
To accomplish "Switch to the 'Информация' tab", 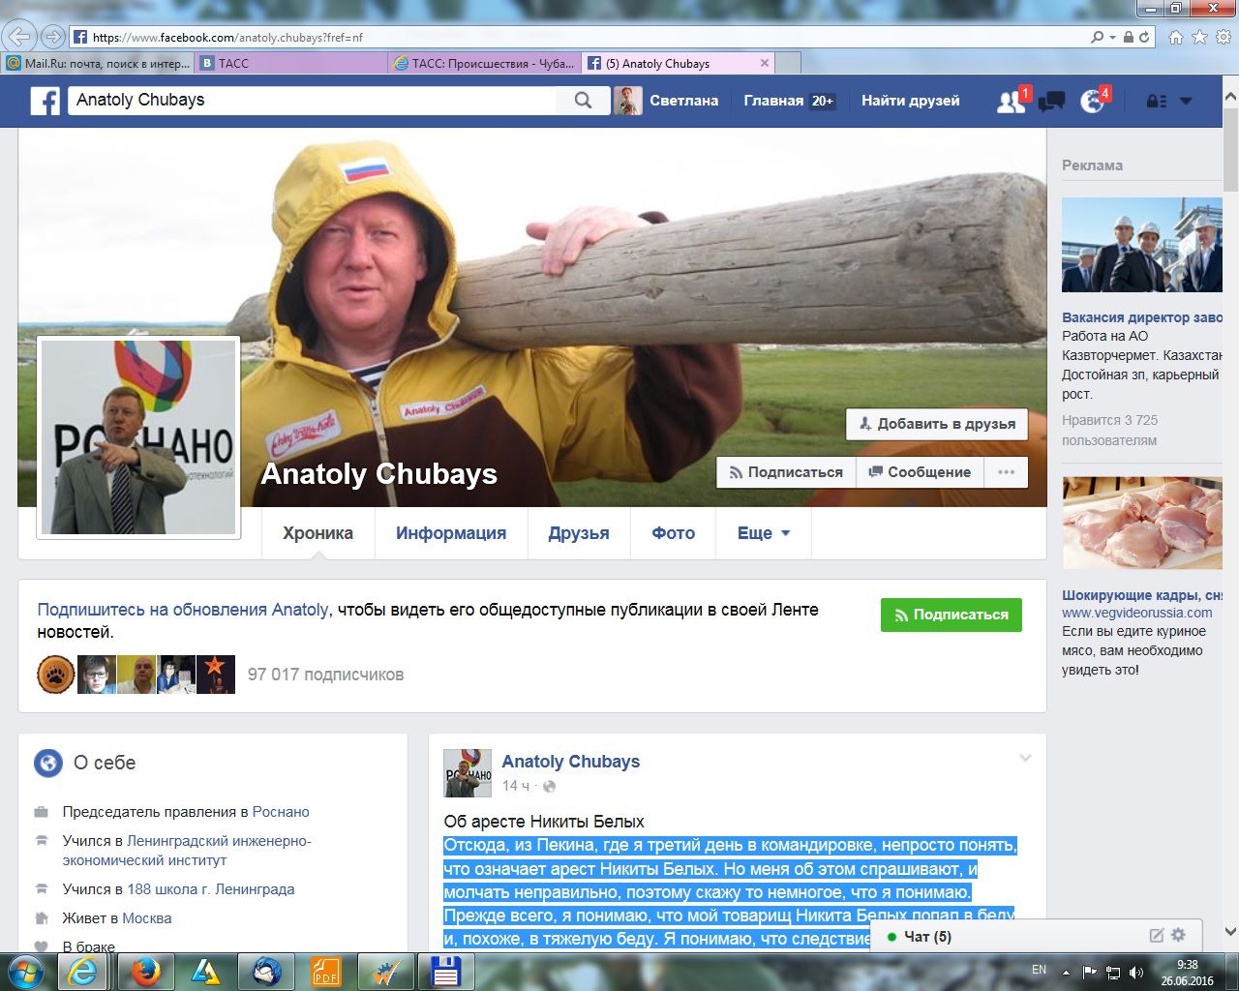I will tap(450, 533).
